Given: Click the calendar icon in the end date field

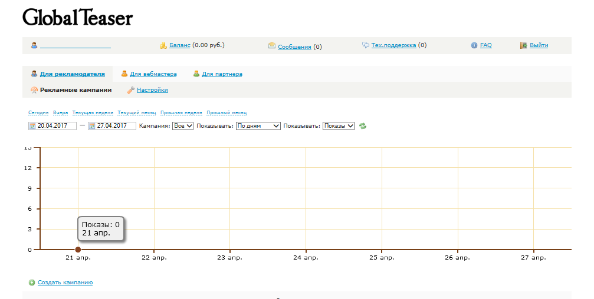Looking at the screenshot, I should tap(92, 126).
